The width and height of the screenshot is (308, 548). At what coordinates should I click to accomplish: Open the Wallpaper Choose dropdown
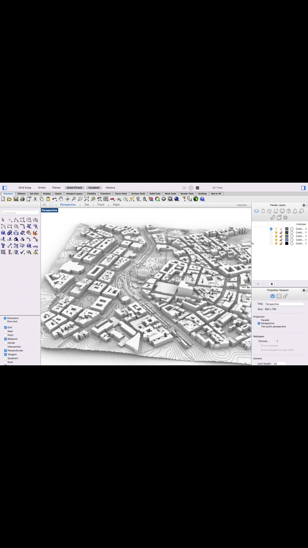[268, 341]
